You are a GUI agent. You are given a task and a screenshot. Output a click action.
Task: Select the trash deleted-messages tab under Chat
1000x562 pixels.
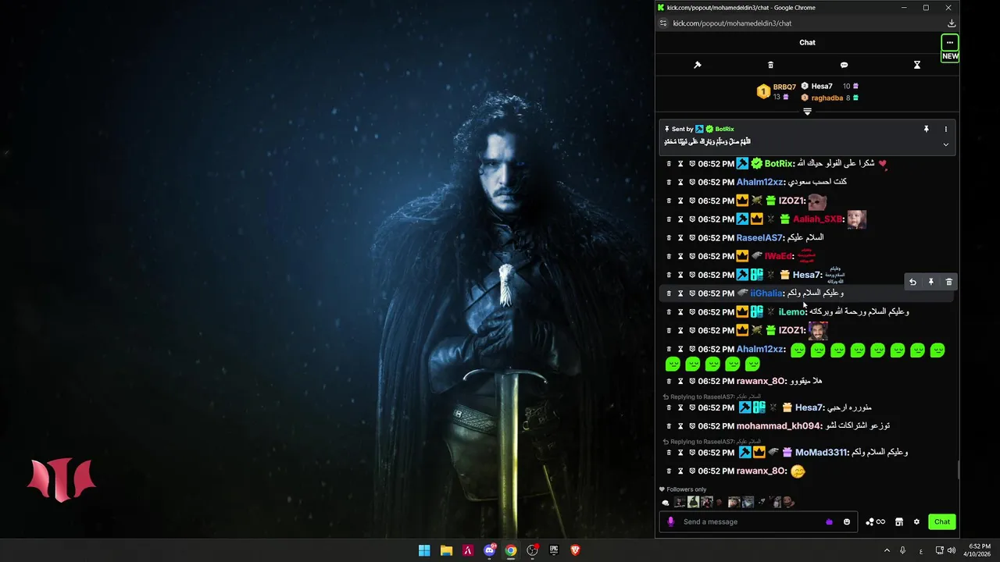coord(770,65)
